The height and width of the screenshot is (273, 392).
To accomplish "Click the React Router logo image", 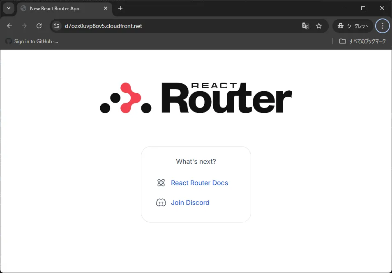I will point(196,98).
